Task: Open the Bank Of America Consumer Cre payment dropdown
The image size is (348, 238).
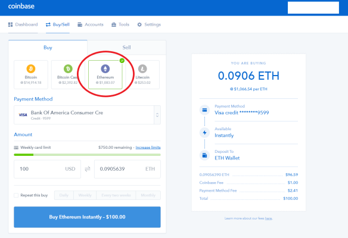Action: point(87,115)
